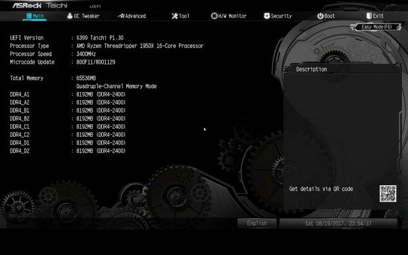Select the DDR4_D2 row label

tap(20, 151)
